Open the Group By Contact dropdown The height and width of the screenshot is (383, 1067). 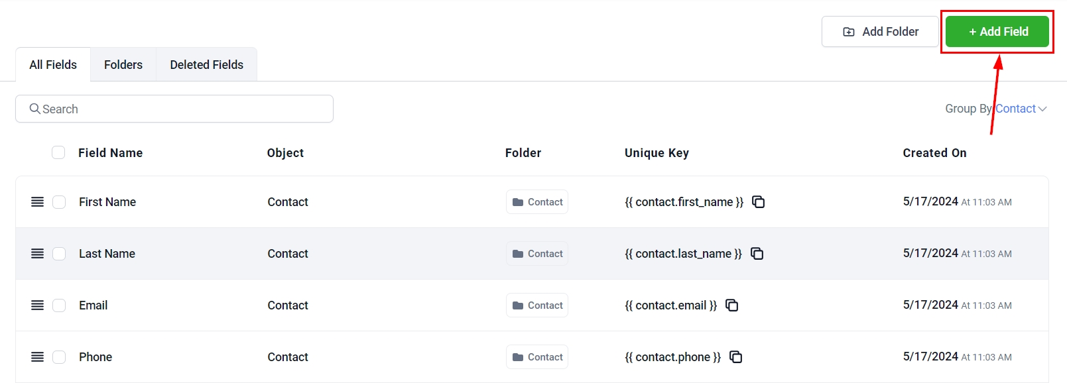tap(1021, 109)
